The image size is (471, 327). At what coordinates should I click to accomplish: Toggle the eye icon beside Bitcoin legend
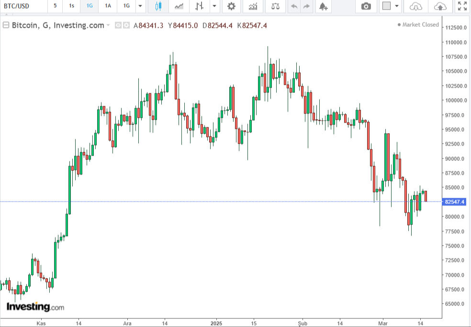coord(118,25)
